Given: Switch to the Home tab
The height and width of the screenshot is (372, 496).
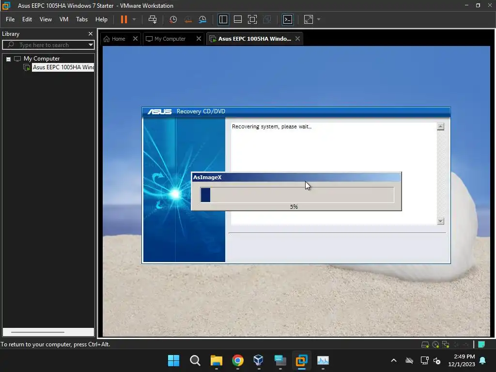Looking at the screenshot, I should click(114, 39).
